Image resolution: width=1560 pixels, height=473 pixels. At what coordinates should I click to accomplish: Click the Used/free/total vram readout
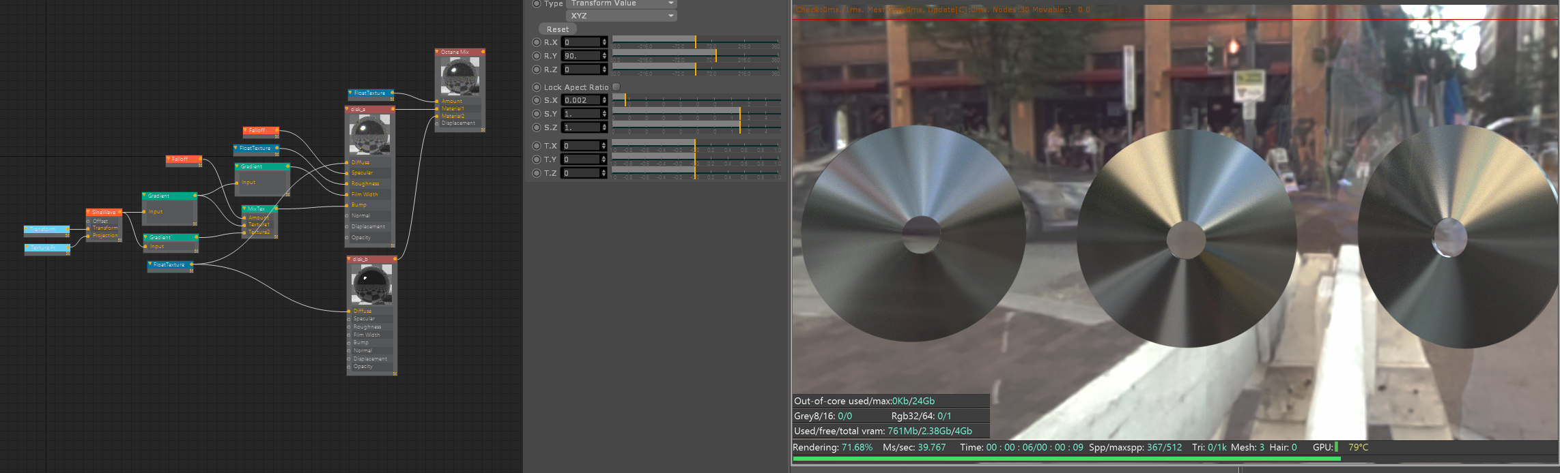tap(883, 431)
